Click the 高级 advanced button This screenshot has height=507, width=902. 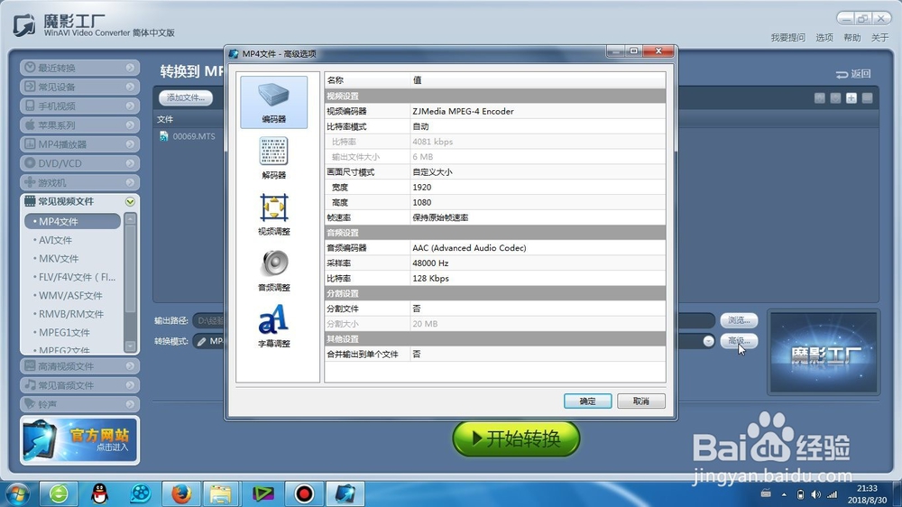pyautogui.click(x=739, y=341)
